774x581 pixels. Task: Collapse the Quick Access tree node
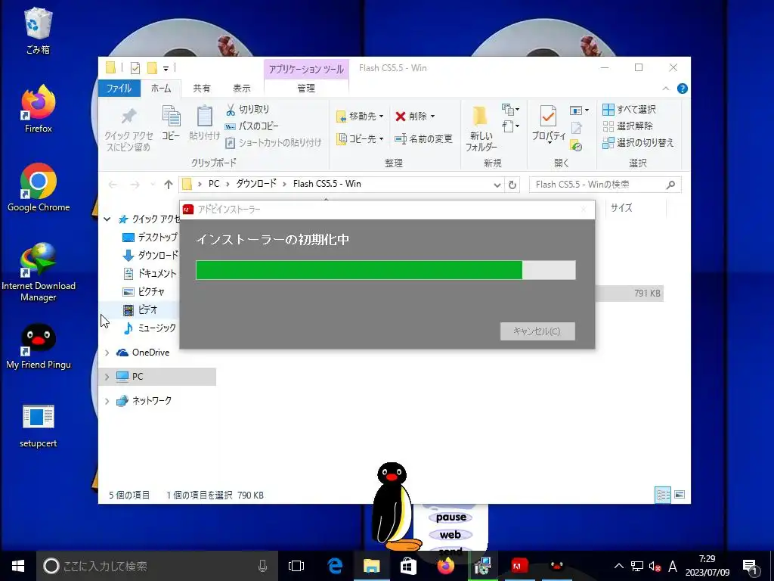coord(107,219)
